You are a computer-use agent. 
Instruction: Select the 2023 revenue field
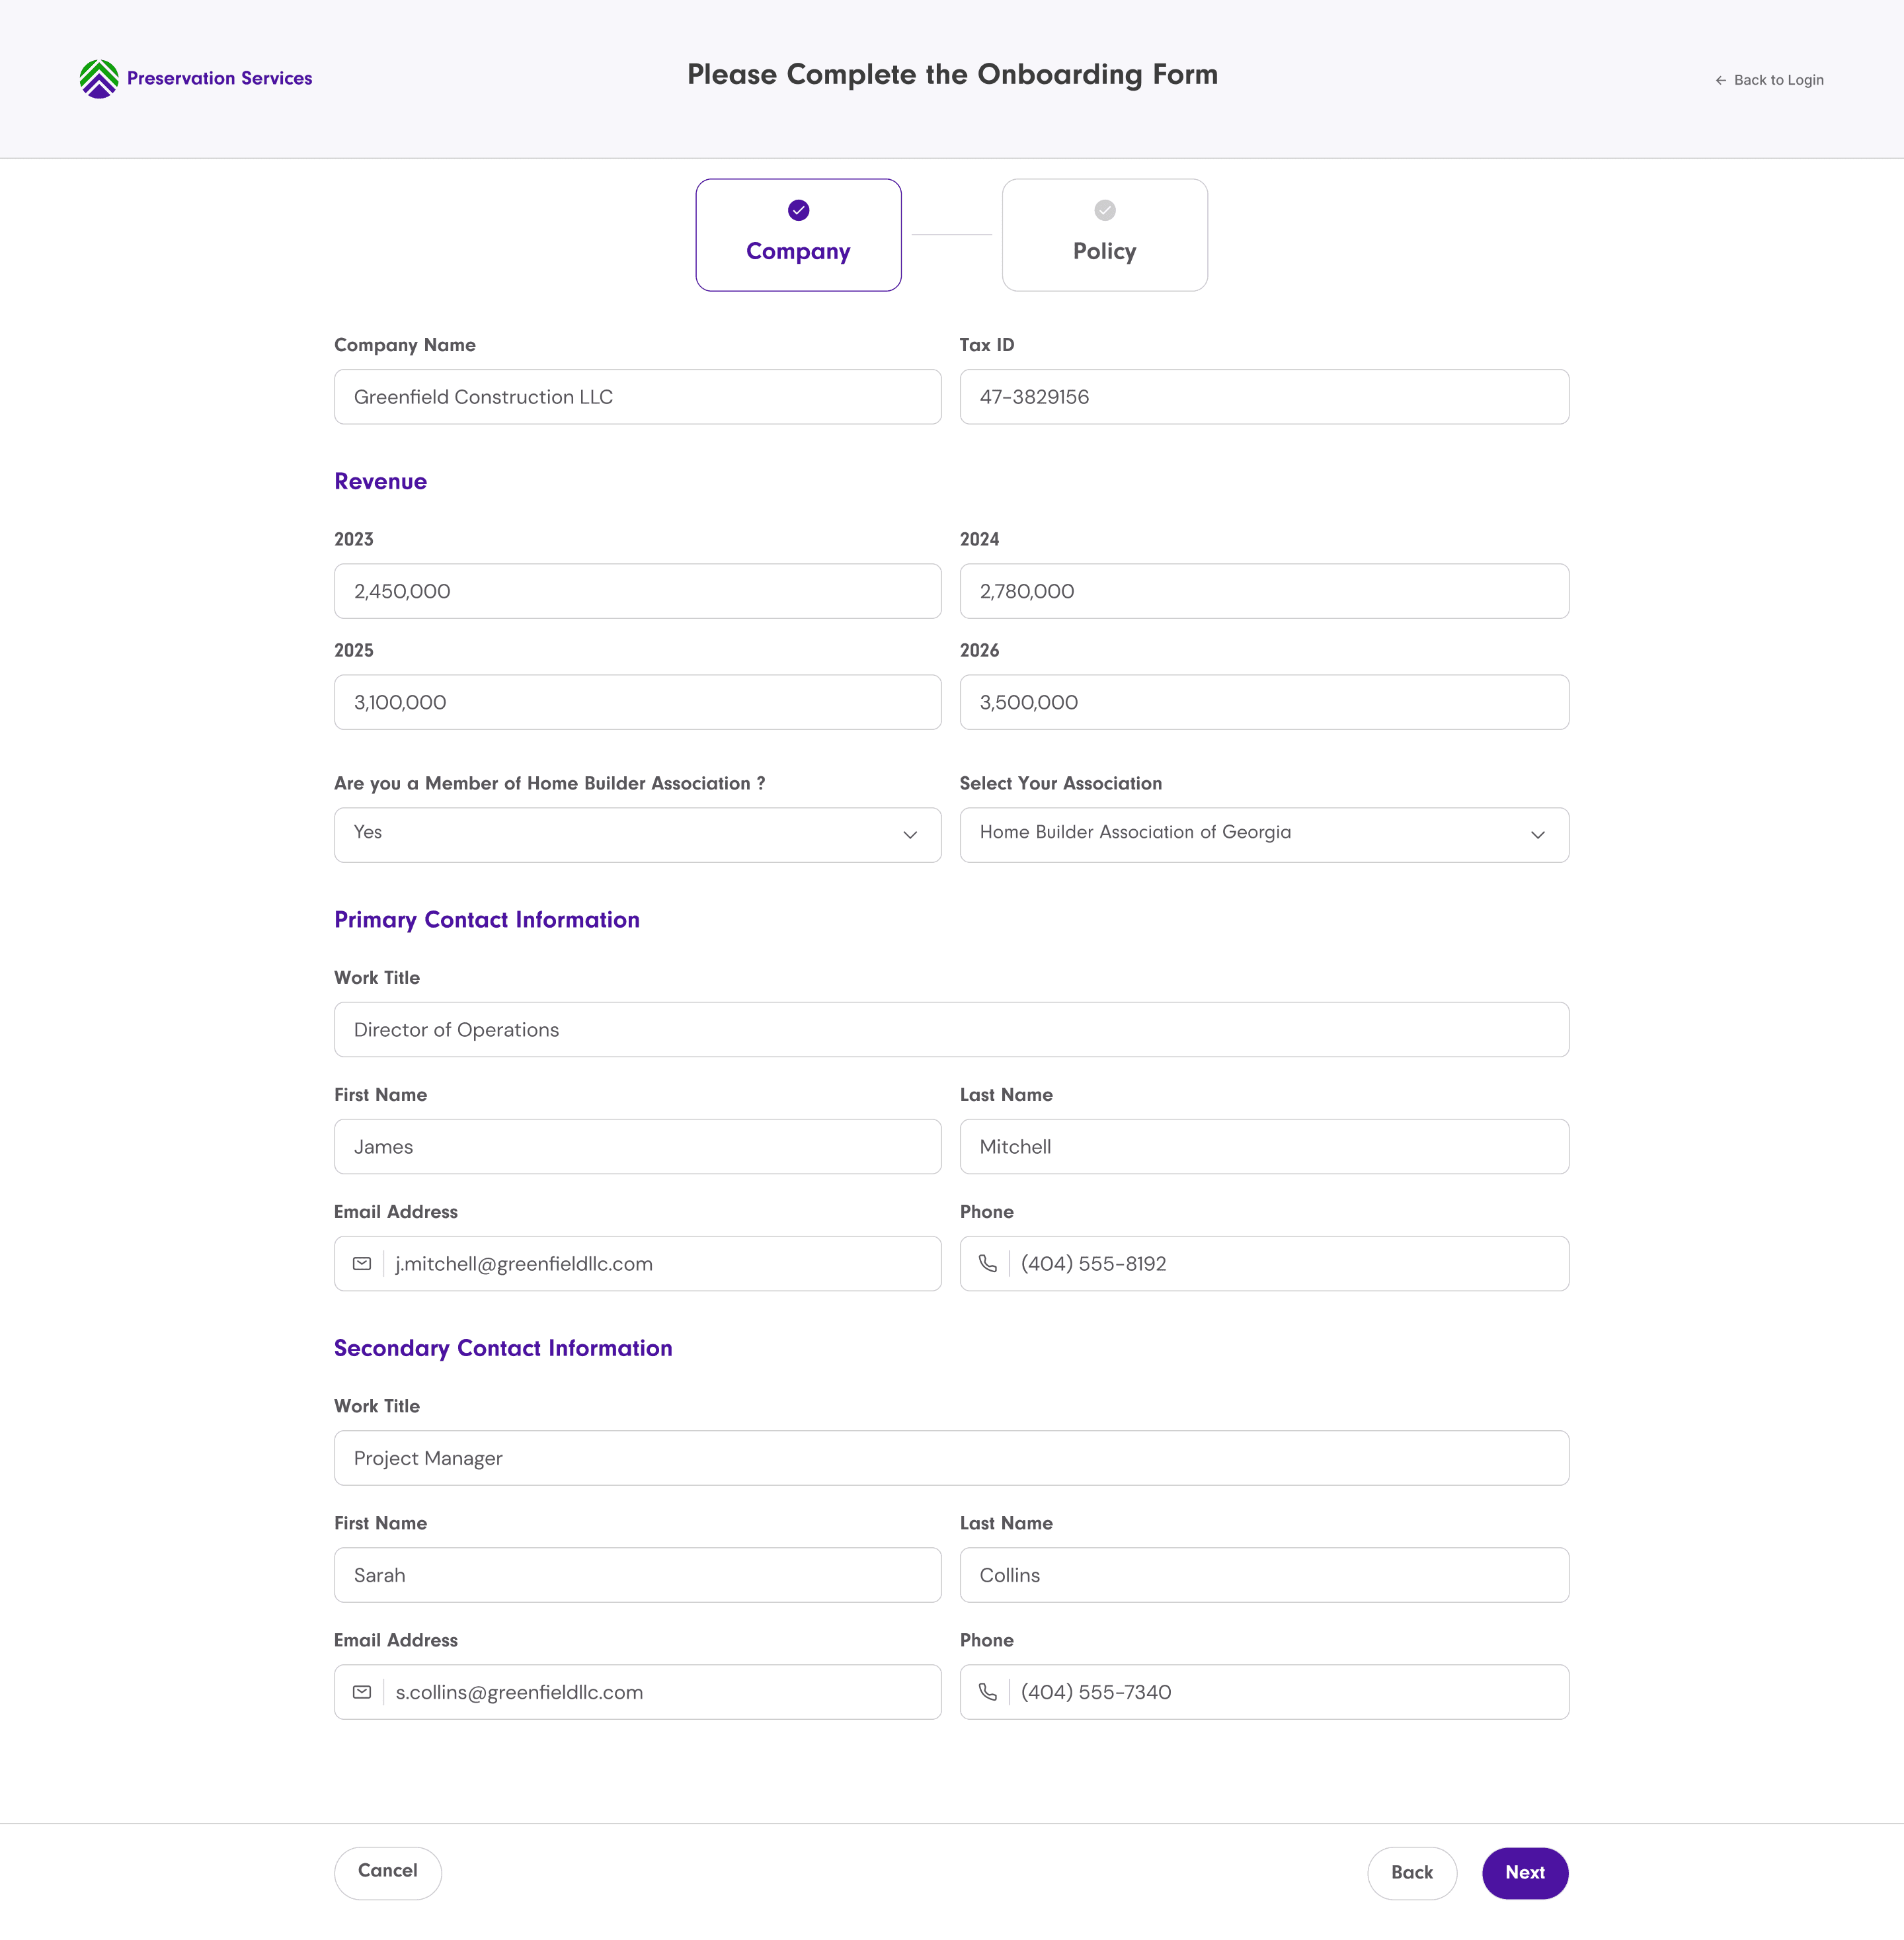[x=638, y=591]
